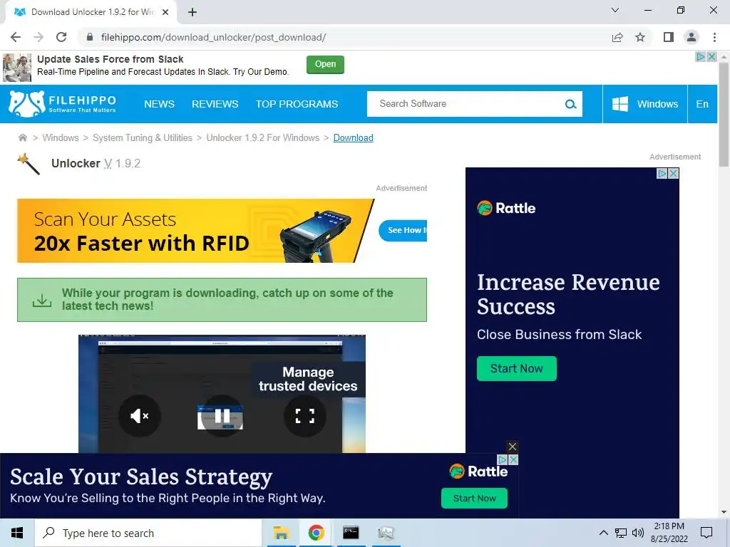The image size is (730, 547).
Task: Select the Download Unlocker 1.9.2 tab
Action: [91, 12]
